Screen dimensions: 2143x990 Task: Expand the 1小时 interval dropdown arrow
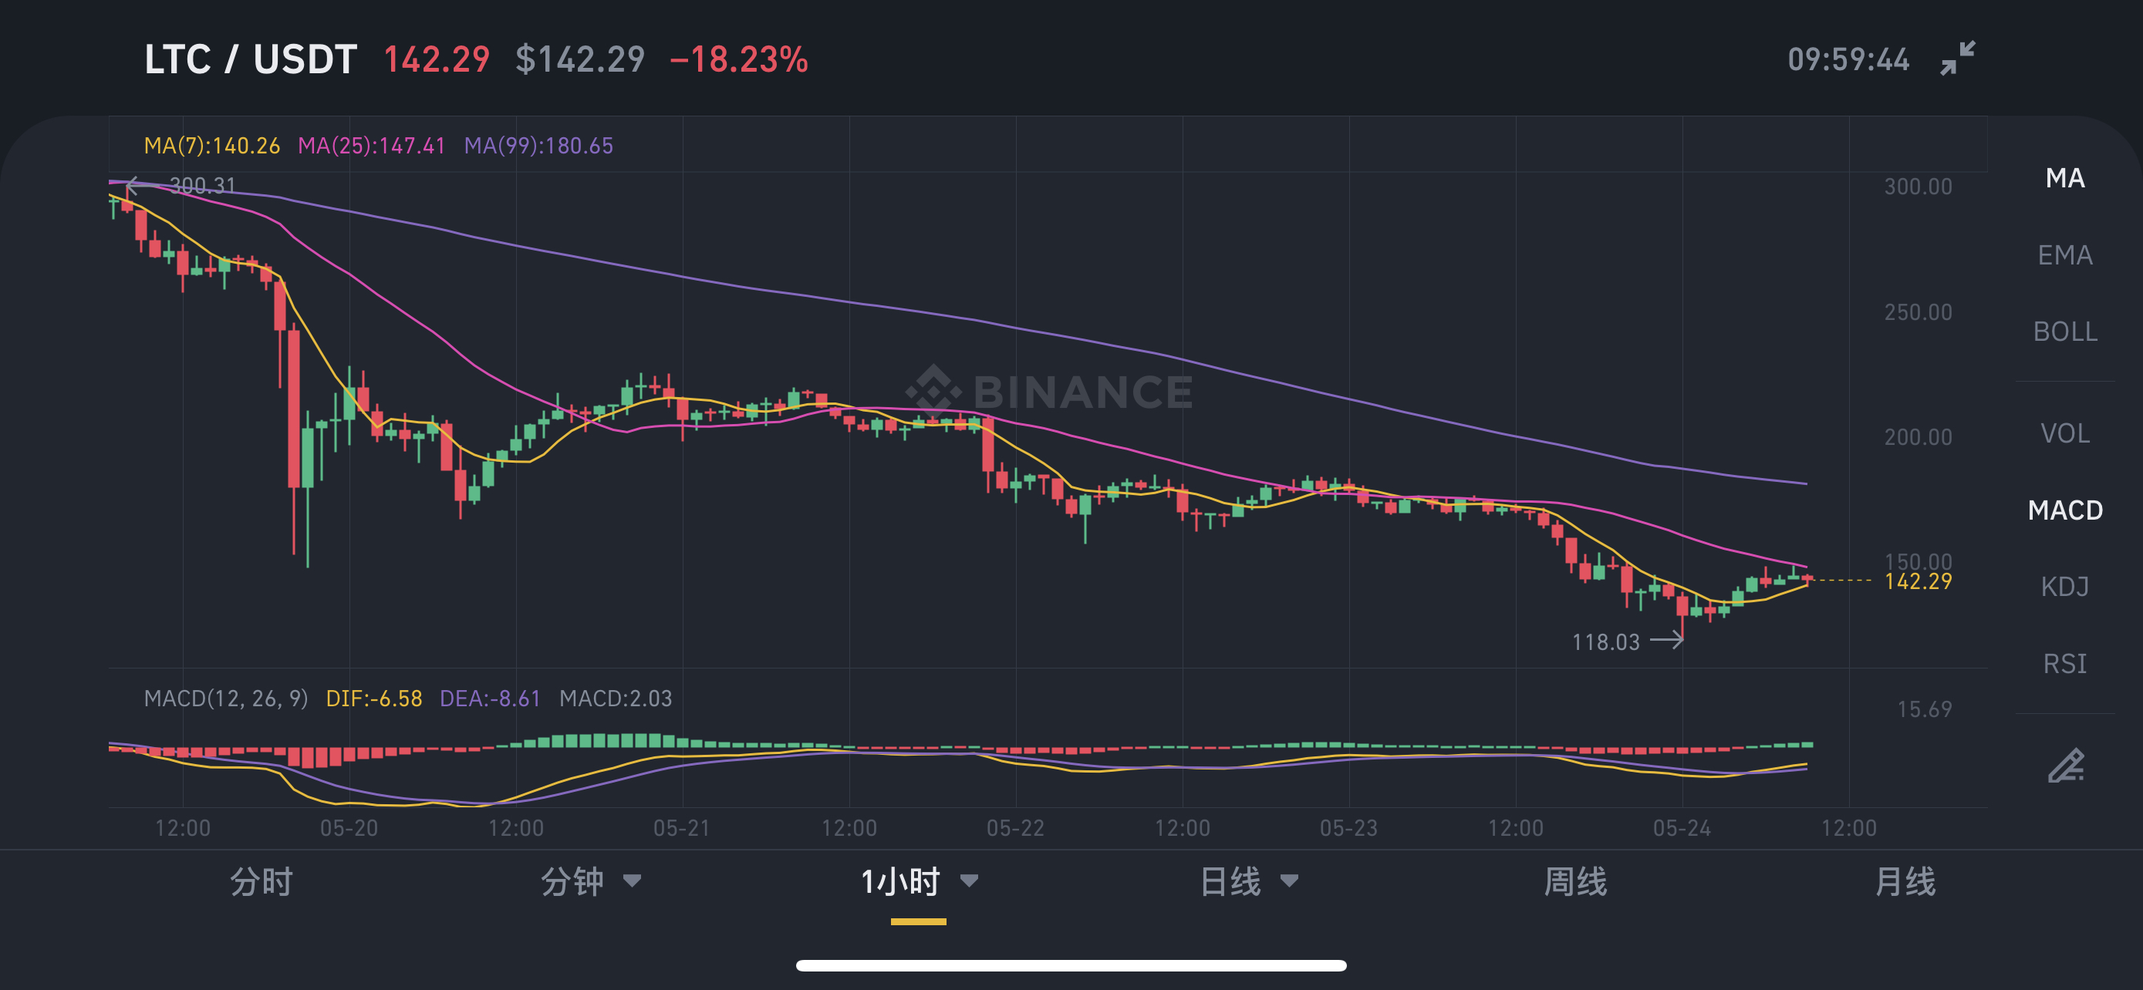click(x=969, y=881)
